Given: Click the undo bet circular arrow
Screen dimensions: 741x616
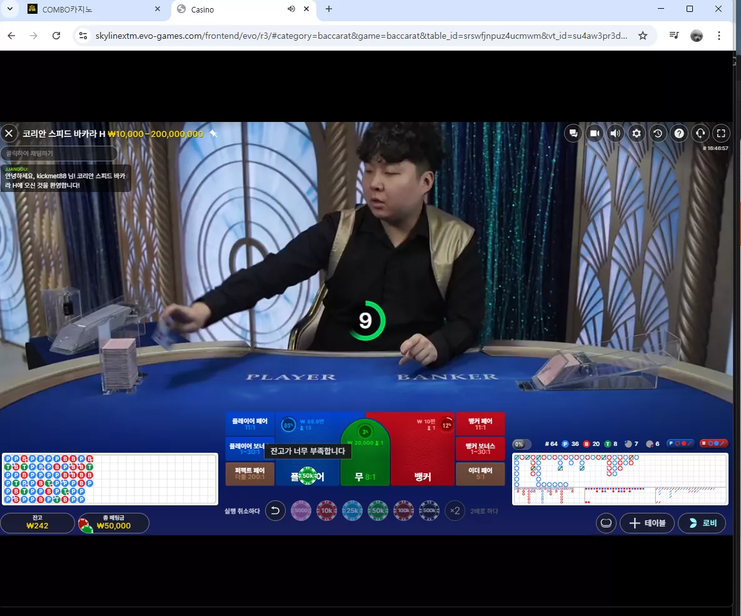Looking at the screenshot, I should pyautogui.click(x=276, y=510).
